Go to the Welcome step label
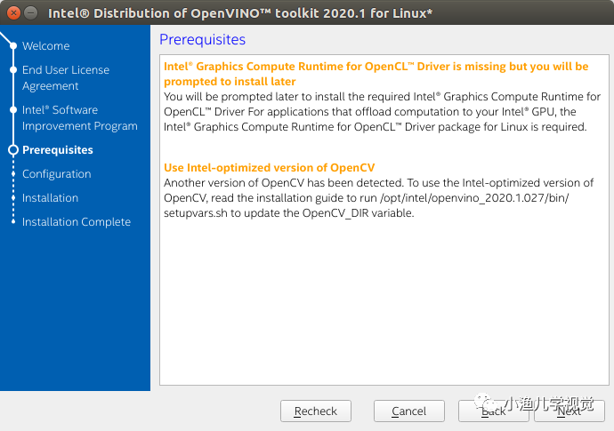614x431 pixels. (x=45, y=45)
